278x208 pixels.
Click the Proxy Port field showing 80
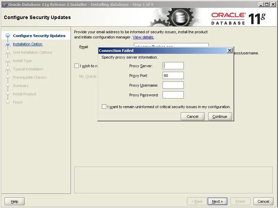173,76
